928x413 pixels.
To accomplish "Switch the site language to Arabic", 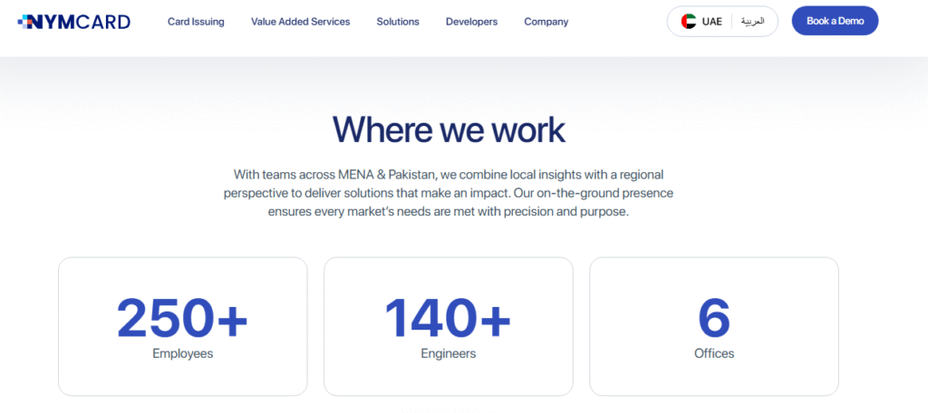I will pos(752,22).
